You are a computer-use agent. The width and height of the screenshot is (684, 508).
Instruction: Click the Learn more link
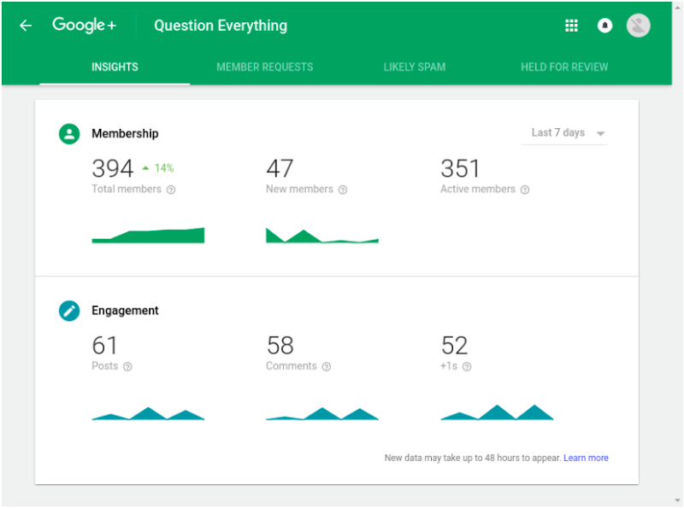pyautogui.click(x=586, y=458)
